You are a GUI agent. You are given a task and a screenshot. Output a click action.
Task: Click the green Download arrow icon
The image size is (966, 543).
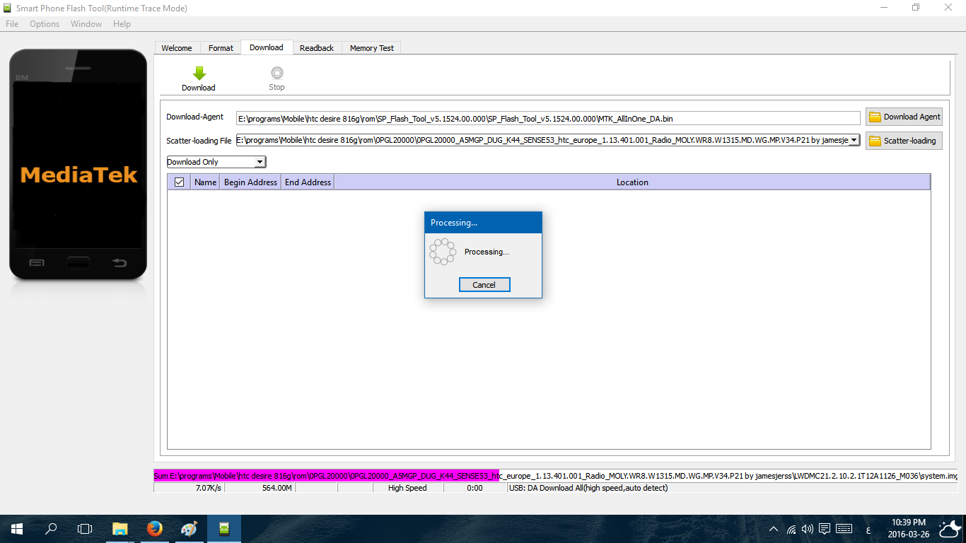[199, 73]
